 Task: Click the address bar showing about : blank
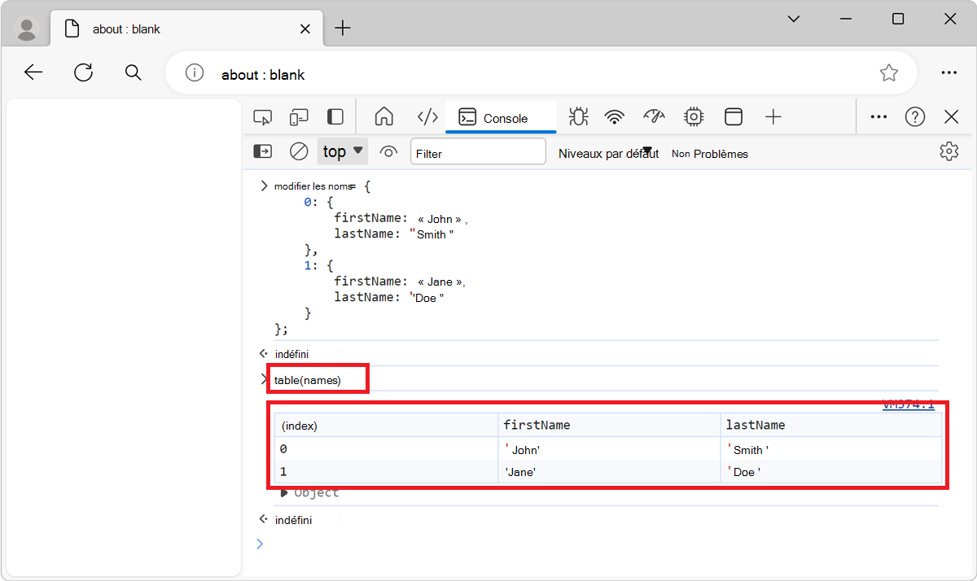[x=541, y=73]
